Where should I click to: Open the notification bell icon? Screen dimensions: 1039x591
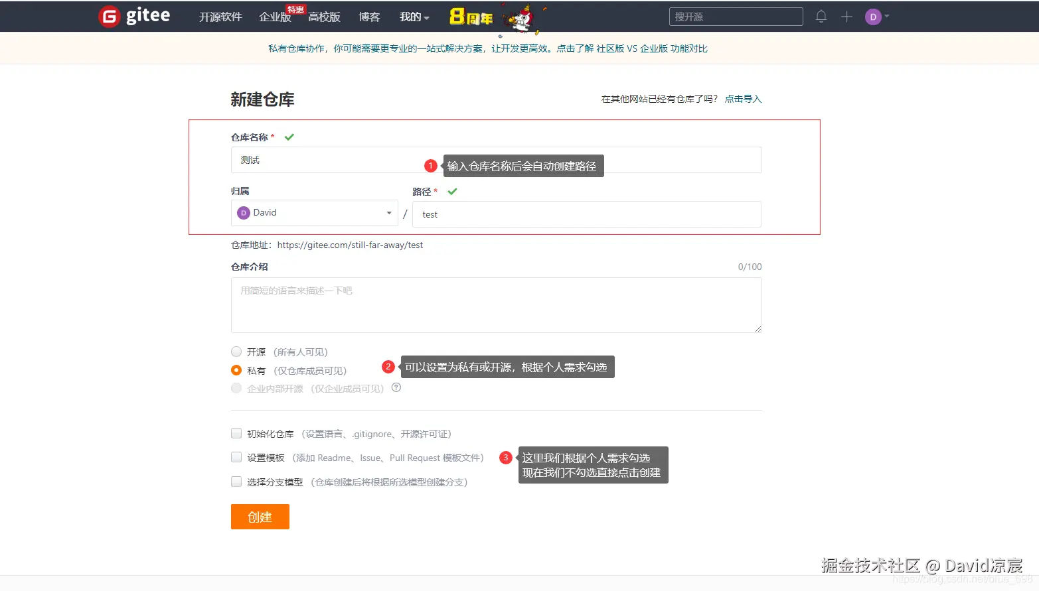tap(821, 17)
